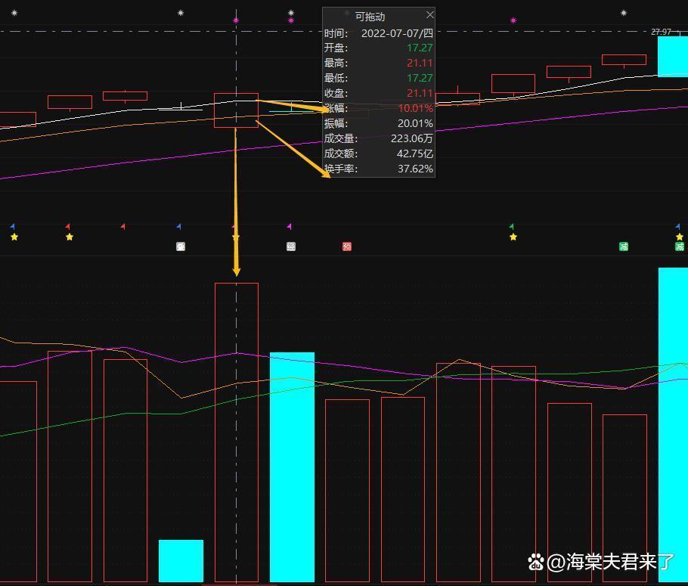Screen dimensions: 688x586
Task: Click the leftmost yellow star marker
Action: coord(14,237)
